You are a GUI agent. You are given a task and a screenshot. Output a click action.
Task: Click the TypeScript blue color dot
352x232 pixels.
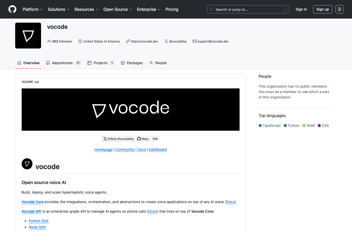point(260,126)
